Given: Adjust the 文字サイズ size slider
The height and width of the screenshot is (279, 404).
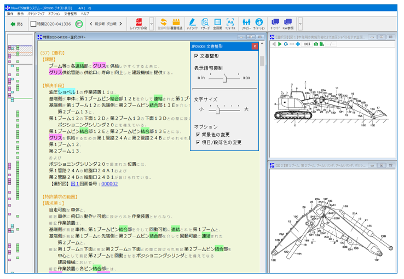Looking at the screenshot, I should point(218,109).
